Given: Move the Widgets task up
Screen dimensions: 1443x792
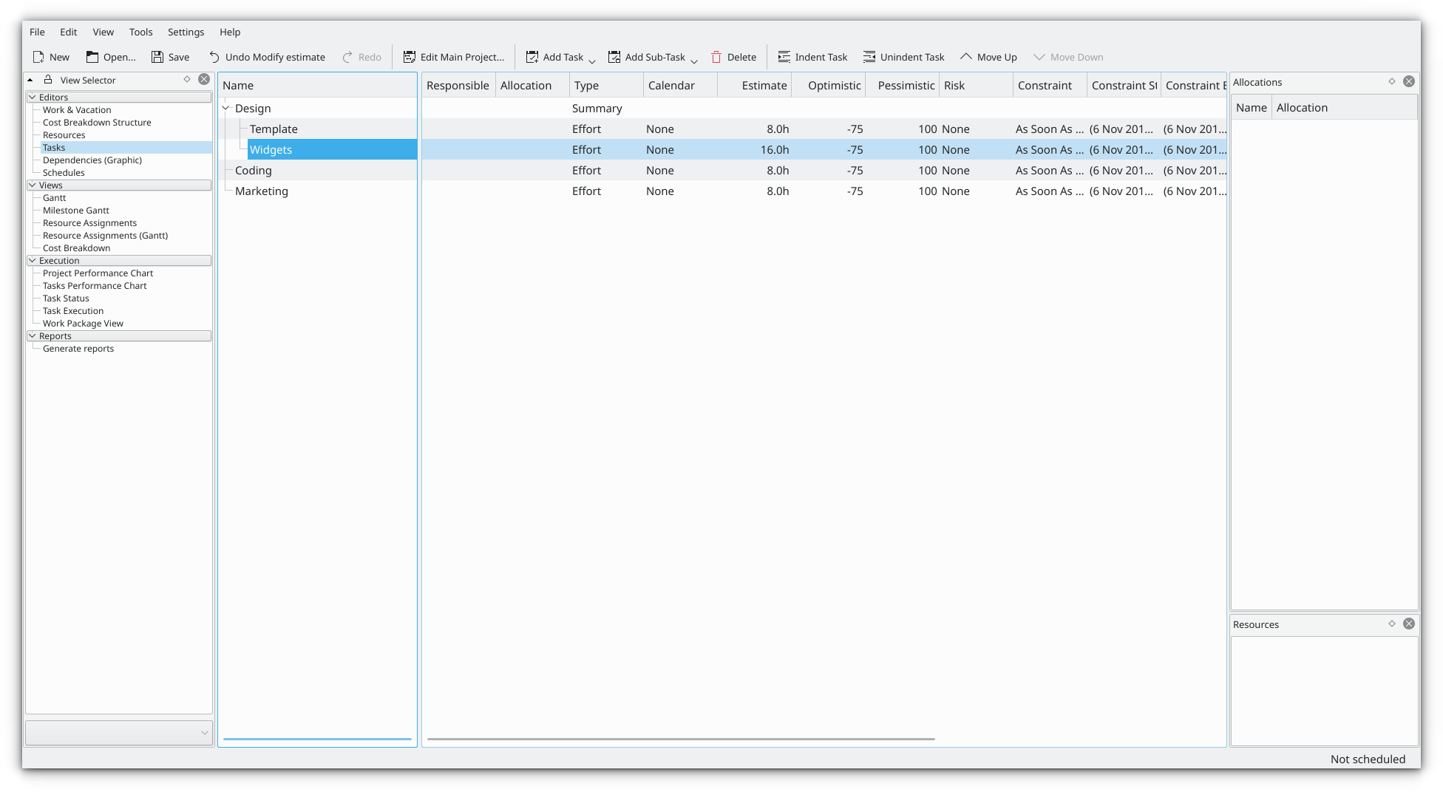Looking at the screenshot, I should point(988,57).
